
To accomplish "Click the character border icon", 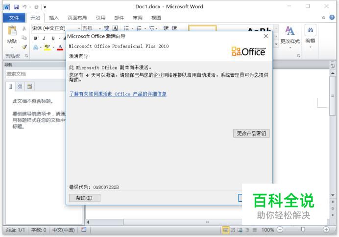I will click(x=115, y=28).
